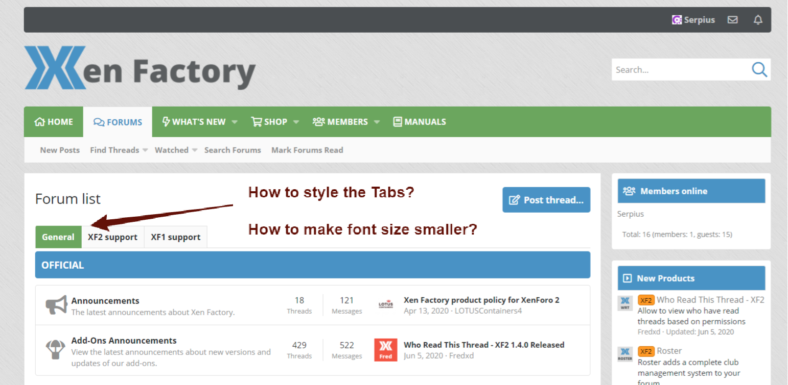Image resolution: width=788 pixels, height=385 pixels.
Task: Click the New Products play icon
Action: 627,278
